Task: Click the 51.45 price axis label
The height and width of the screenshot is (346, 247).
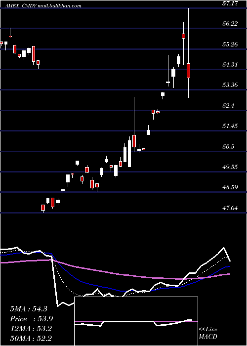Action: 231,126
